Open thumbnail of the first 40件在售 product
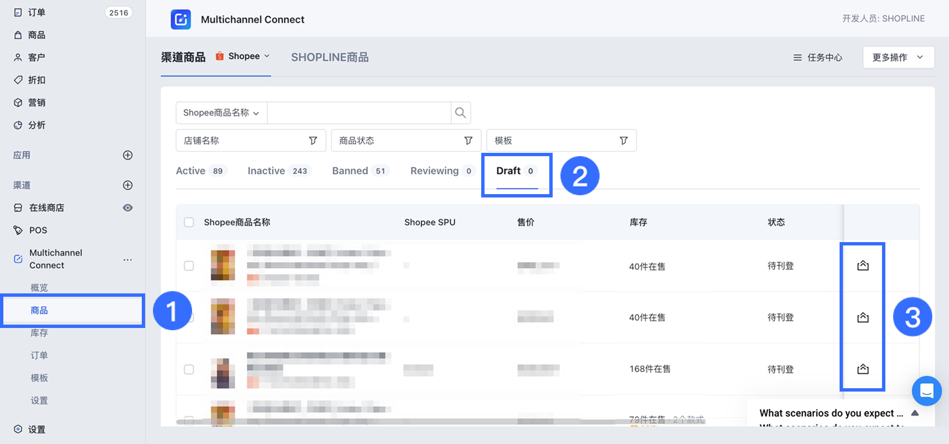Screen dimensions: 949x444 click(223, 266)
